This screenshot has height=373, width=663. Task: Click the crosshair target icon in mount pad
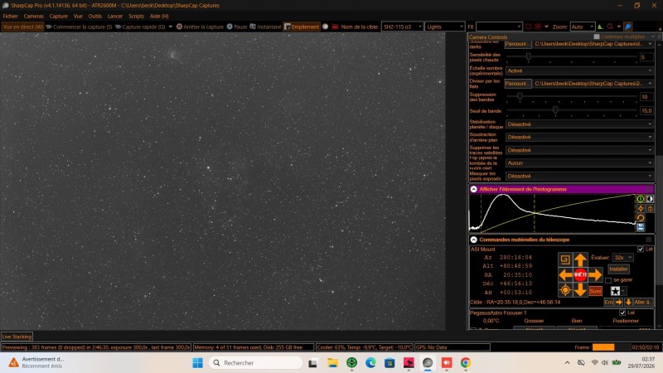pos(565,290)
